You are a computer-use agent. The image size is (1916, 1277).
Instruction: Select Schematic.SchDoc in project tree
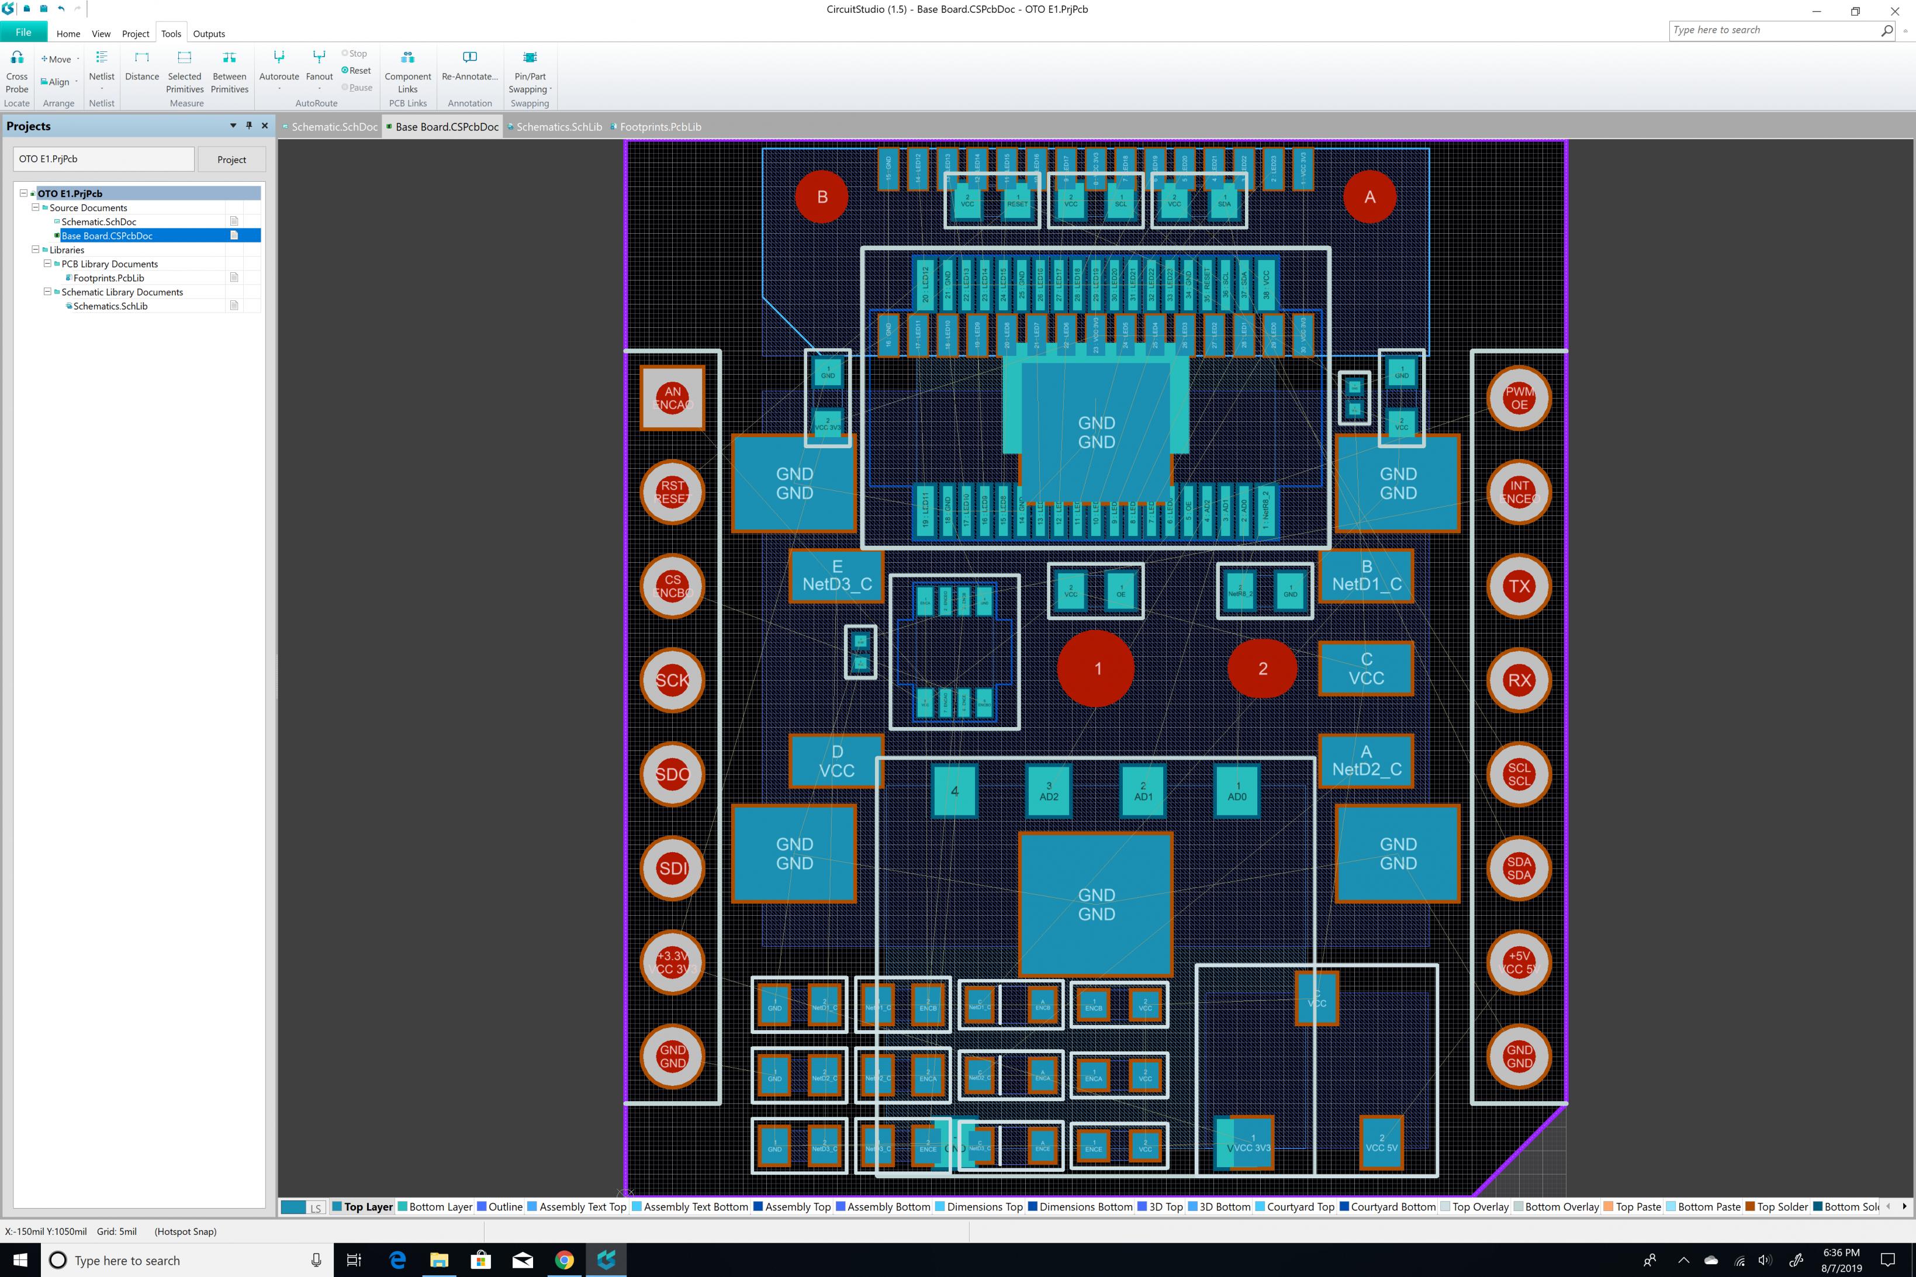click(99, 222)
